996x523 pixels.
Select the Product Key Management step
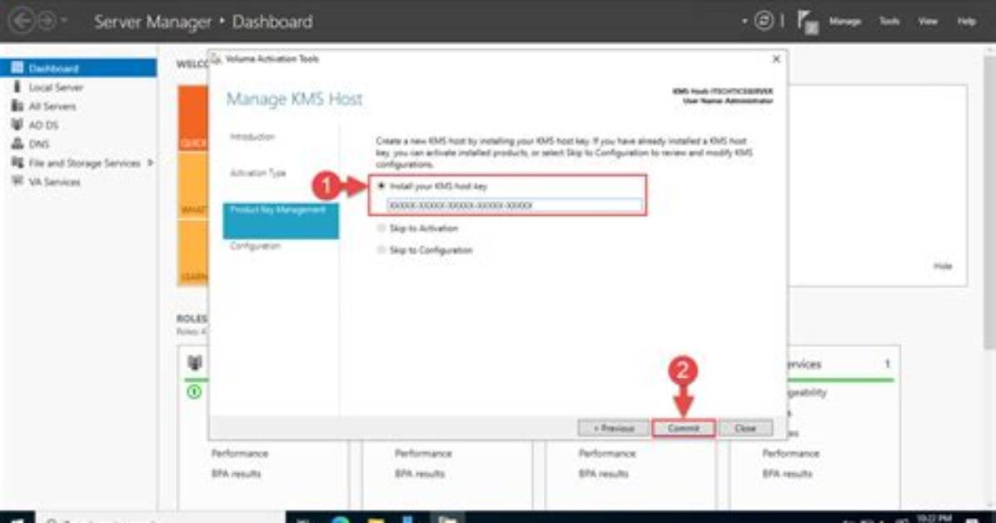280,221
